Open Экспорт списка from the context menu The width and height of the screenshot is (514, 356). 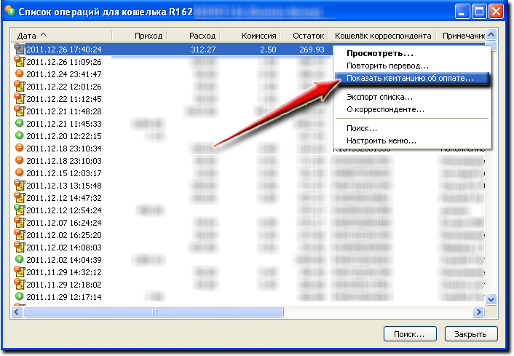(x=379, y=97)
